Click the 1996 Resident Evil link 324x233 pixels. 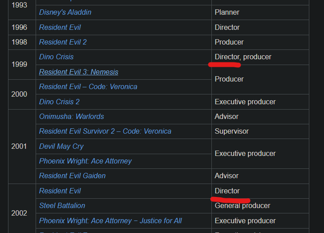point(60,27)
